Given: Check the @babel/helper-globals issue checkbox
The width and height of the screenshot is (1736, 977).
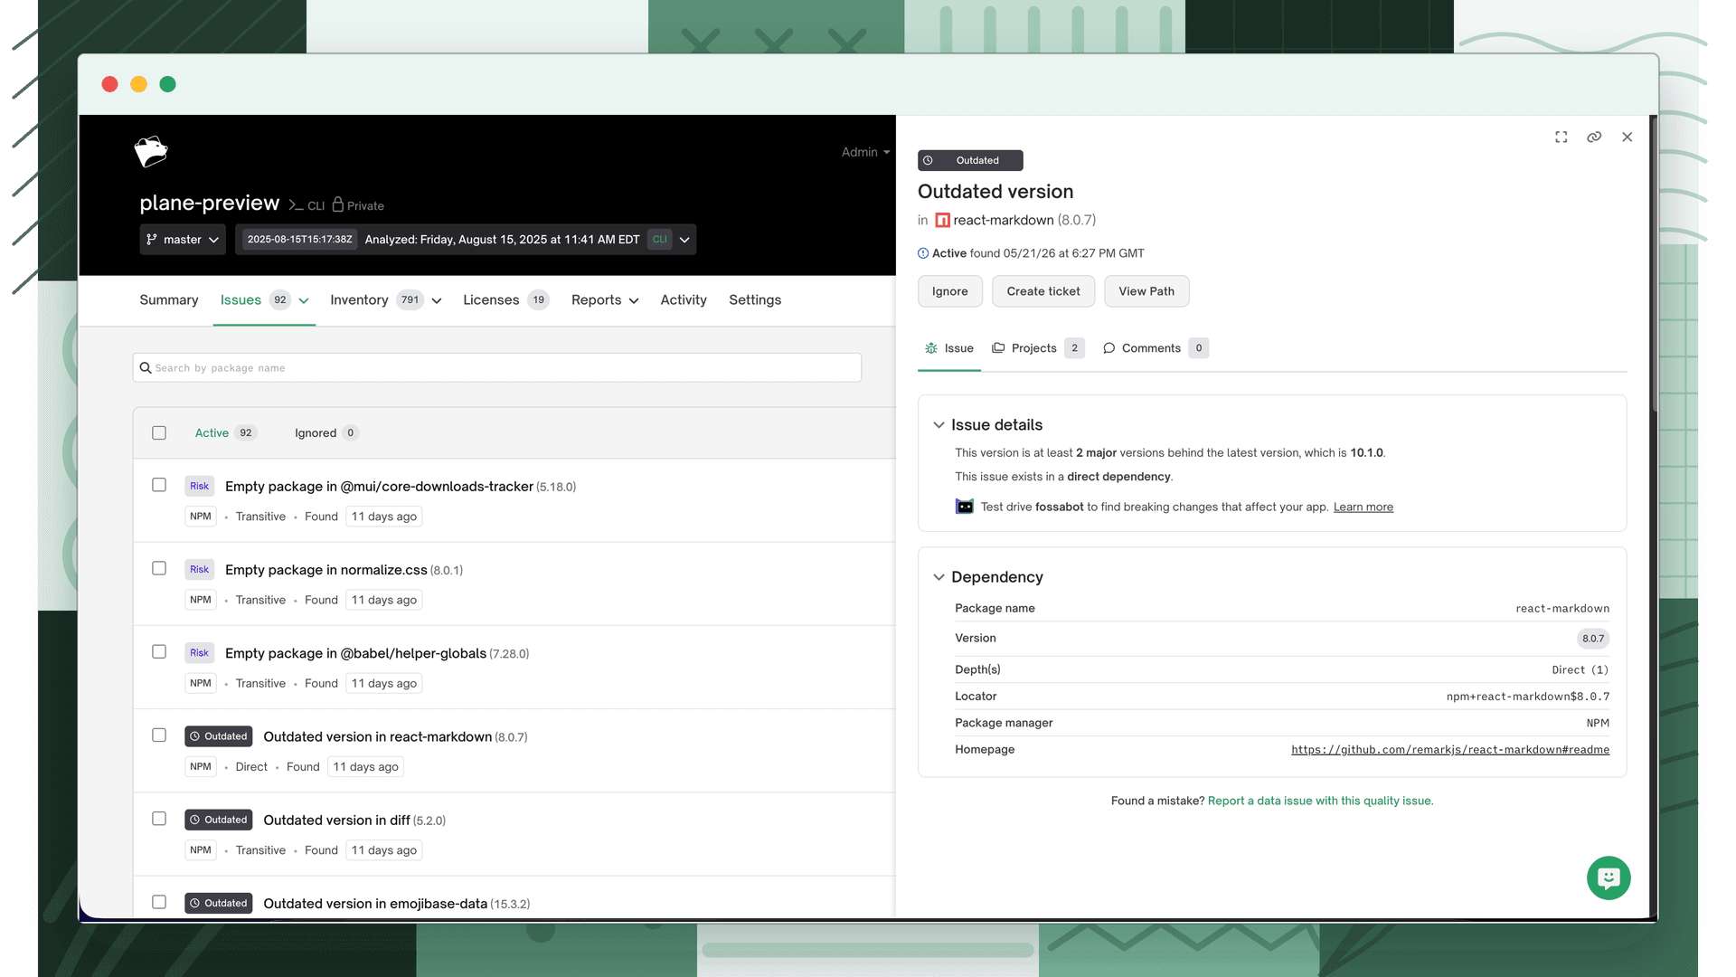Looking at the screenshot, I should click(x=159, y=651).
